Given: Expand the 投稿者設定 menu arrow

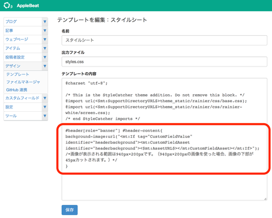Looking at the screenshot, I should click(45, 57).
